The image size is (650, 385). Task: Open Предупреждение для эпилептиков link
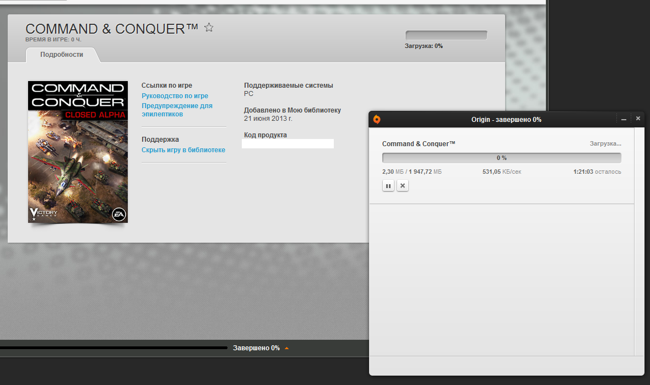[177, 110]
